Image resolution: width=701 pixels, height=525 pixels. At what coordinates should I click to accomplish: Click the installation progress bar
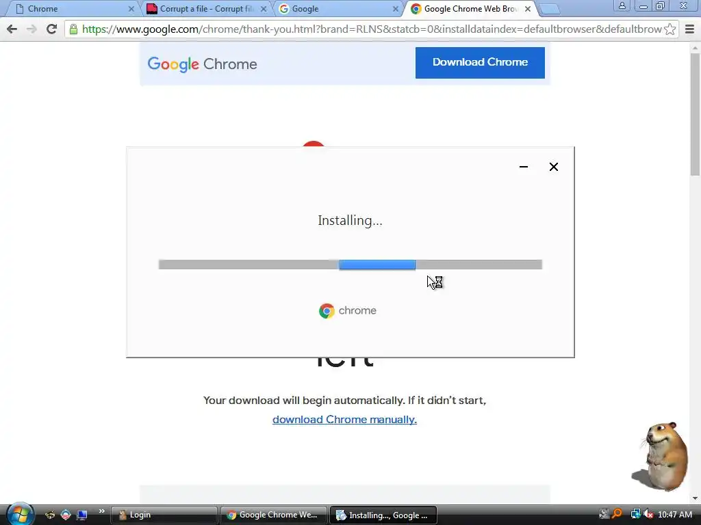point(350,265)
